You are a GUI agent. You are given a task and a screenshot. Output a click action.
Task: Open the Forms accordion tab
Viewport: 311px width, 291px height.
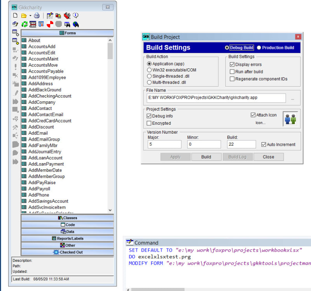[67, 33]
